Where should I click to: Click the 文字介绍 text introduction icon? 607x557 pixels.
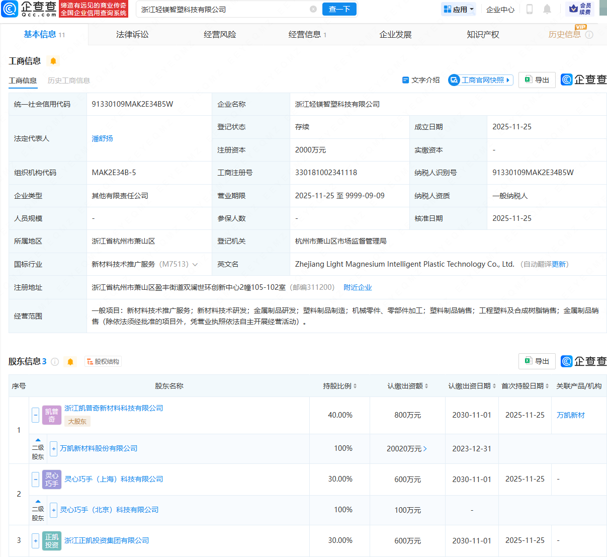(405, 79)
